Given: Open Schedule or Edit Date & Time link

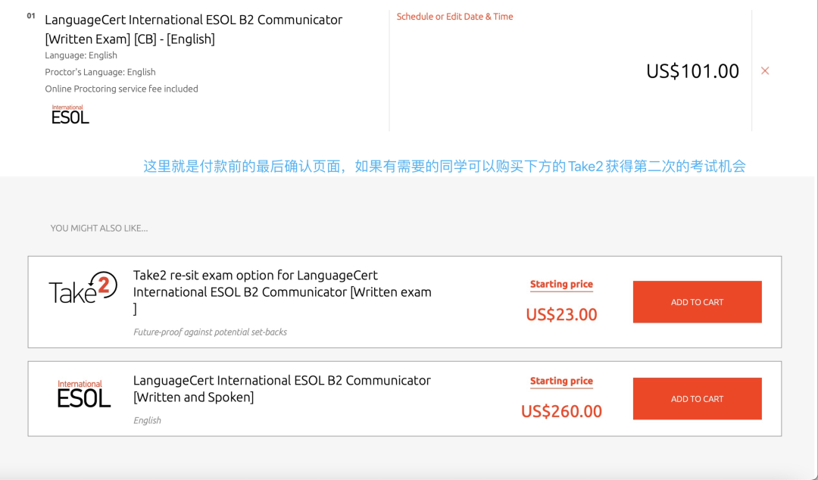Looking at the screenshot, I should (454, 17).
